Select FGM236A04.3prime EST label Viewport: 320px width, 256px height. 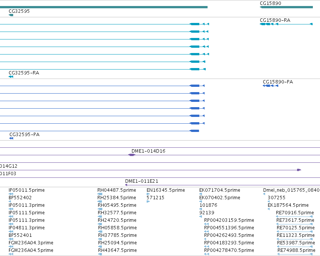(31, 243)
